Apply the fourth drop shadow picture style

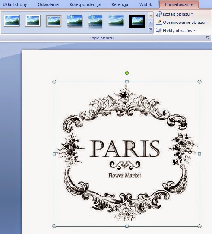click(75, 21)
